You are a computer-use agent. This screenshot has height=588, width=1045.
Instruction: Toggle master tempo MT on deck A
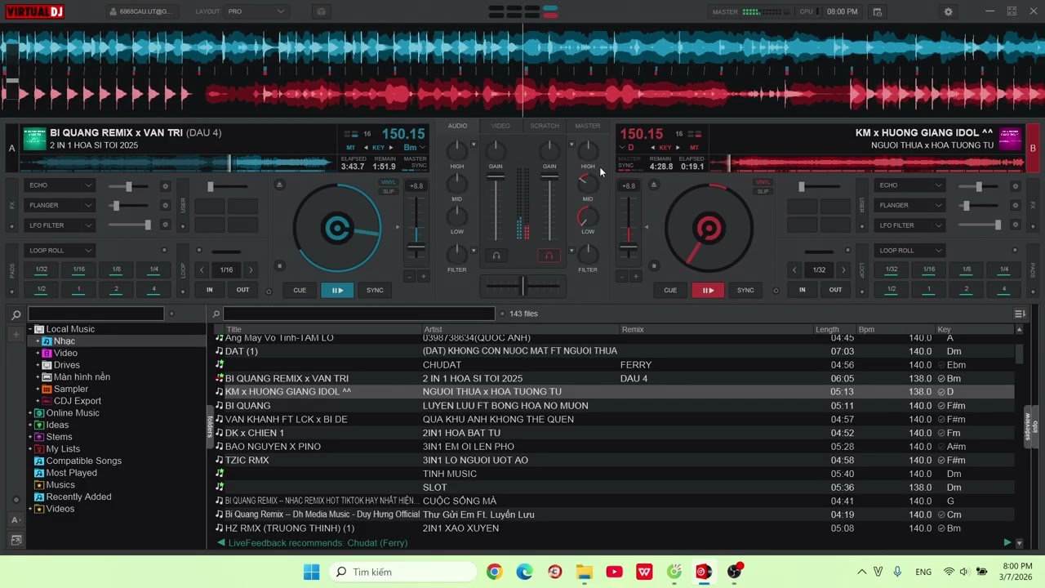pyautogui.click(x=351, y=148)
